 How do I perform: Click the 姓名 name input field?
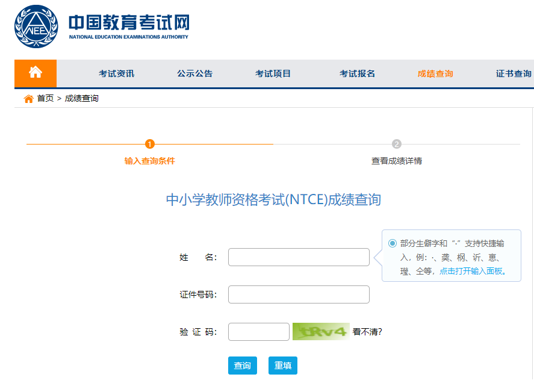(298, 257)
